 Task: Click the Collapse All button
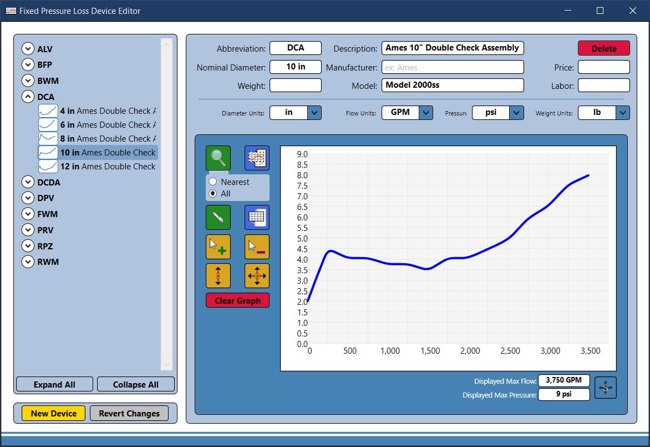click(x=135, y=384)
